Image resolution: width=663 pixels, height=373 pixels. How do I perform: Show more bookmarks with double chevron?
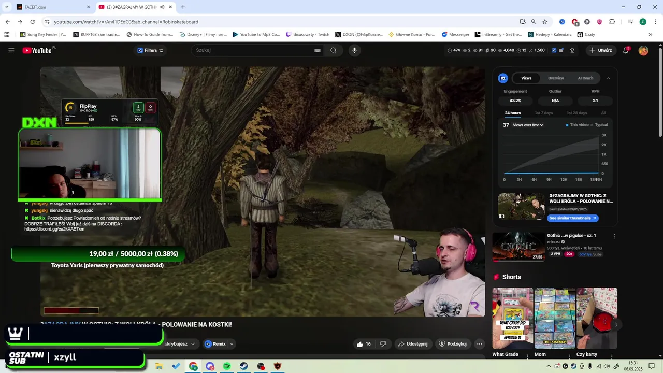click(x=651, y=35)
